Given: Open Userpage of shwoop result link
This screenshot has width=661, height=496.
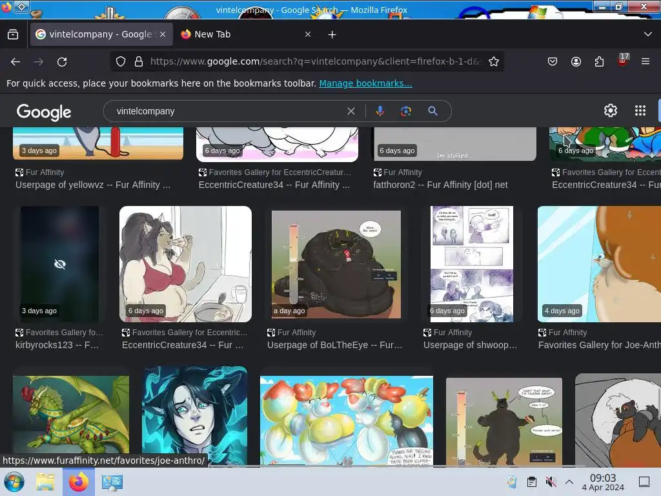Looking at the screenshot, I should coord(470,345).
